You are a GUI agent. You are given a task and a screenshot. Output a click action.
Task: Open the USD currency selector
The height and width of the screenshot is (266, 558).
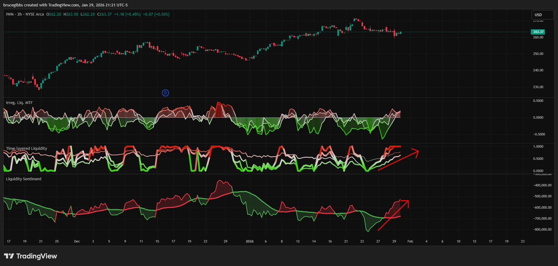tap(542, 15)
